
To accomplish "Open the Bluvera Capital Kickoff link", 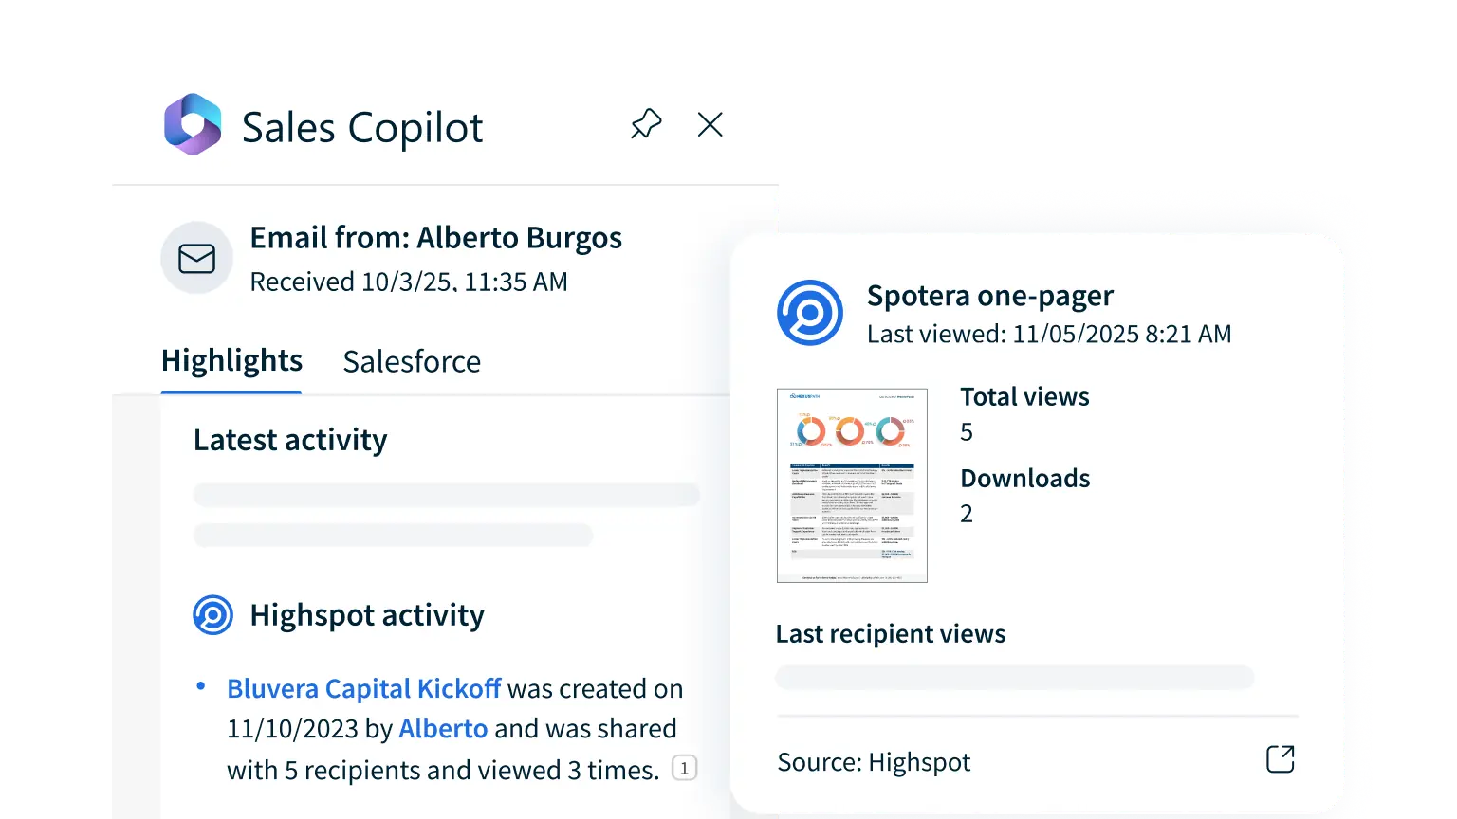I will tap(363, 688).
